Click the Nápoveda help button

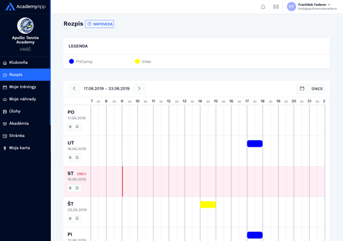(100, 24)
